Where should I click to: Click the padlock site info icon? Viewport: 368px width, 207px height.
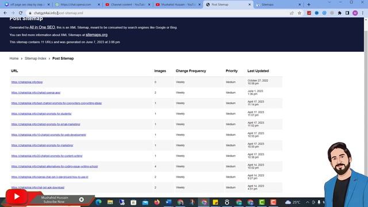tap(30, 13)
